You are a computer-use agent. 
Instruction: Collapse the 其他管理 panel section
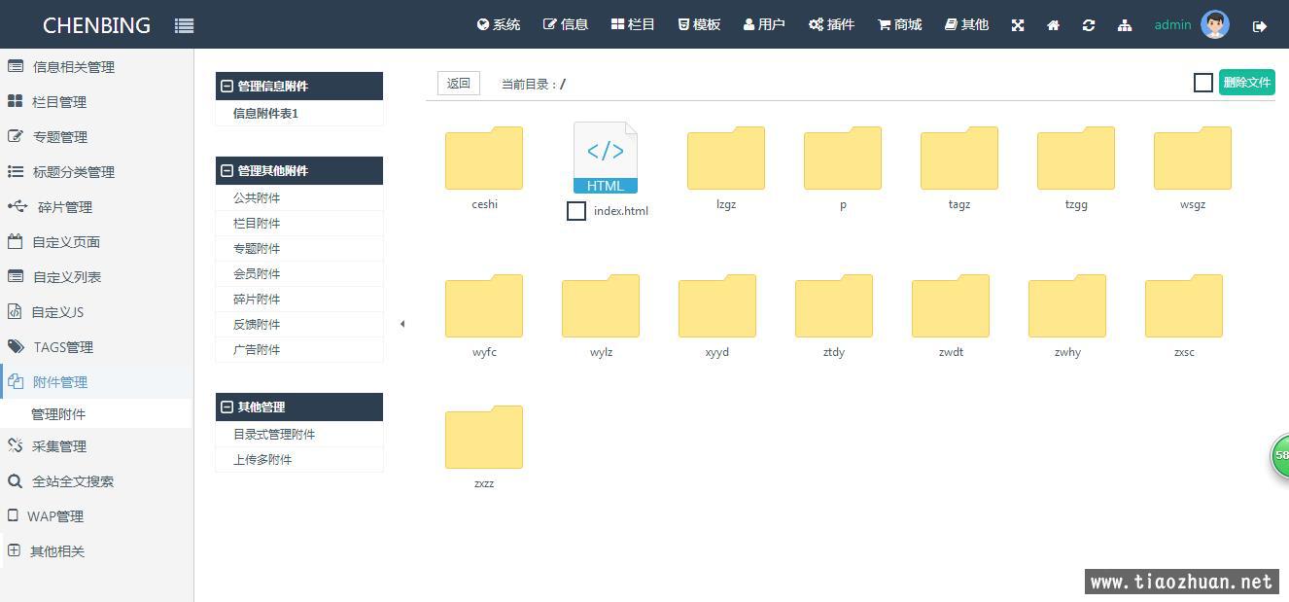pos(227,407)
